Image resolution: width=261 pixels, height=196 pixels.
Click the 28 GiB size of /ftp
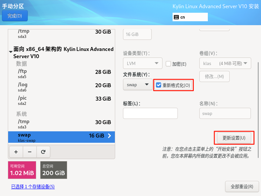[x=103, y=72]
